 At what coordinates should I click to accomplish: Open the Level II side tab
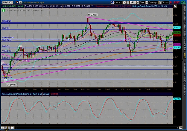185,79
